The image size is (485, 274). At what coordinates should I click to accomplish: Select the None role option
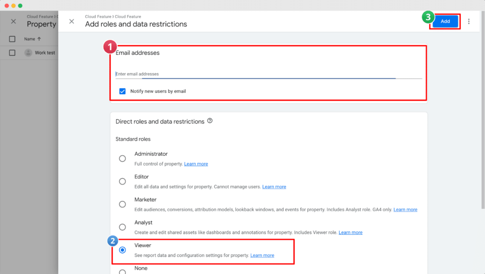[x=122, y=271]
